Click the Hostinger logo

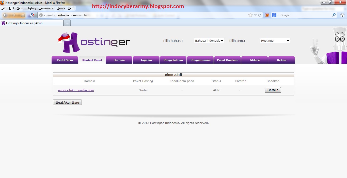(x=94, y=42)
